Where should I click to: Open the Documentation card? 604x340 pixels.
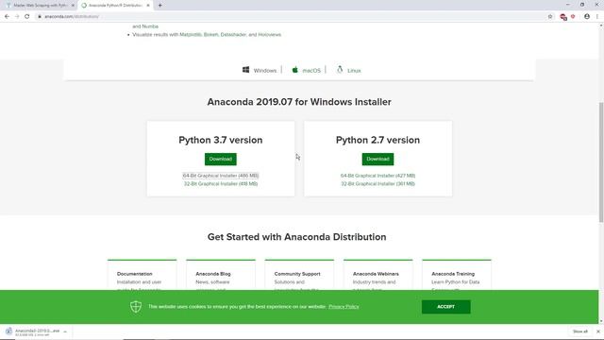coord(143,275)
